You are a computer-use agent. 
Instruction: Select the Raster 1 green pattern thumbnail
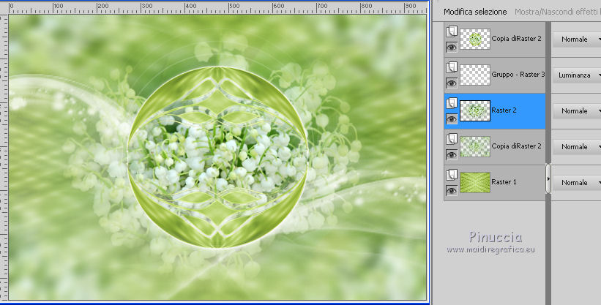tap(475, 182)
